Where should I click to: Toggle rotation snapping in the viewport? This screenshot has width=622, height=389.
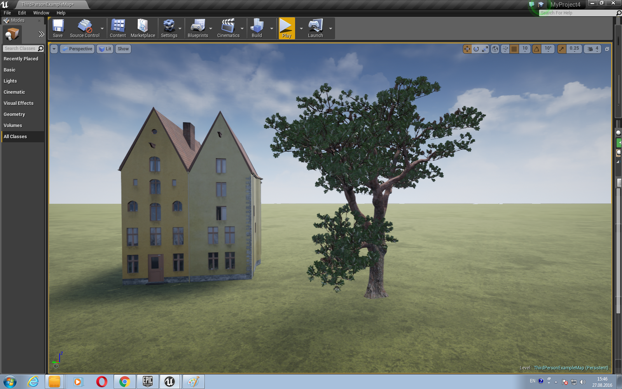pyautogui.click(x=537, y=49)
